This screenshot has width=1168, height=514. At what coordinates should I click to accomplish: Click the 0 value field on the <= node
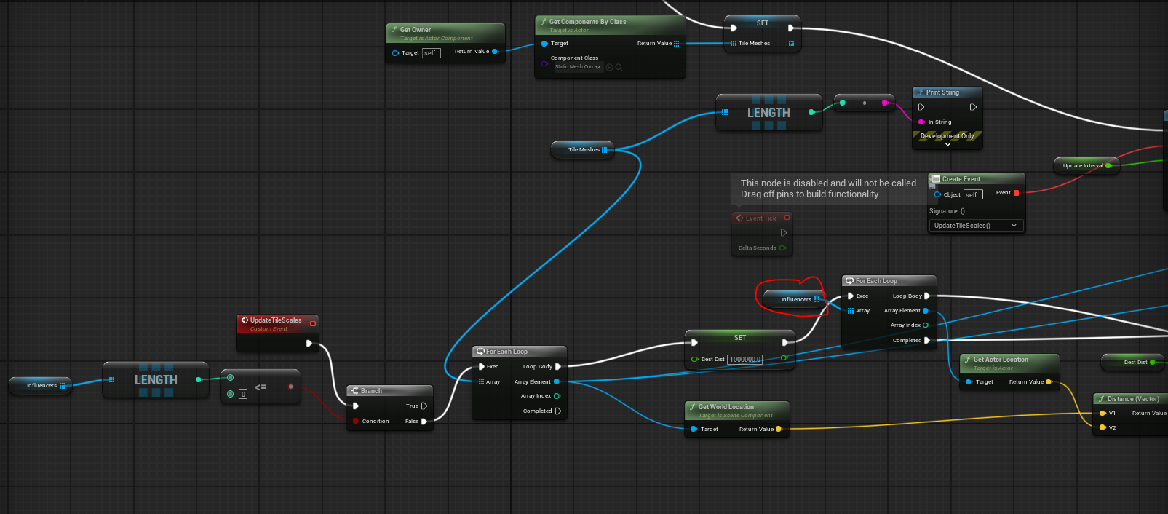tap(243, 394)
